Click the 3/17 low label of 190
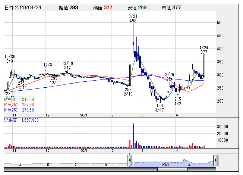This screenshot has height=175, width=243. tap(160, 108)
